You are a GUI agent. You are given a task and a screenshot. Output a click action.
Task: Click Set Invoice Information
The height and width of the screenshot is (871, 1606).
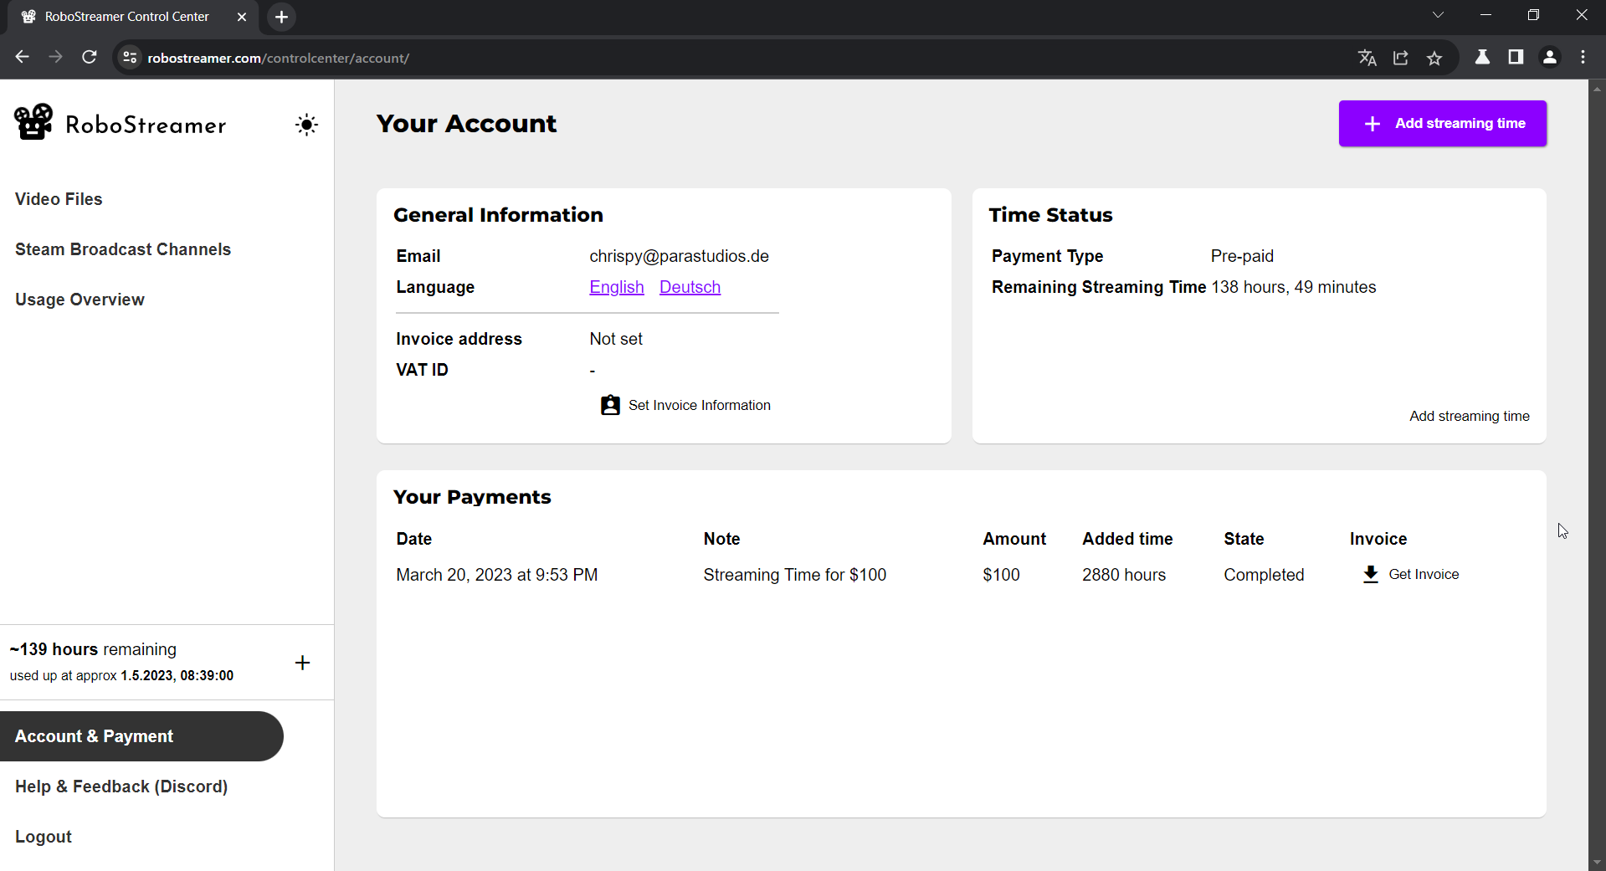pyautogui.click(x=685, y=405)
